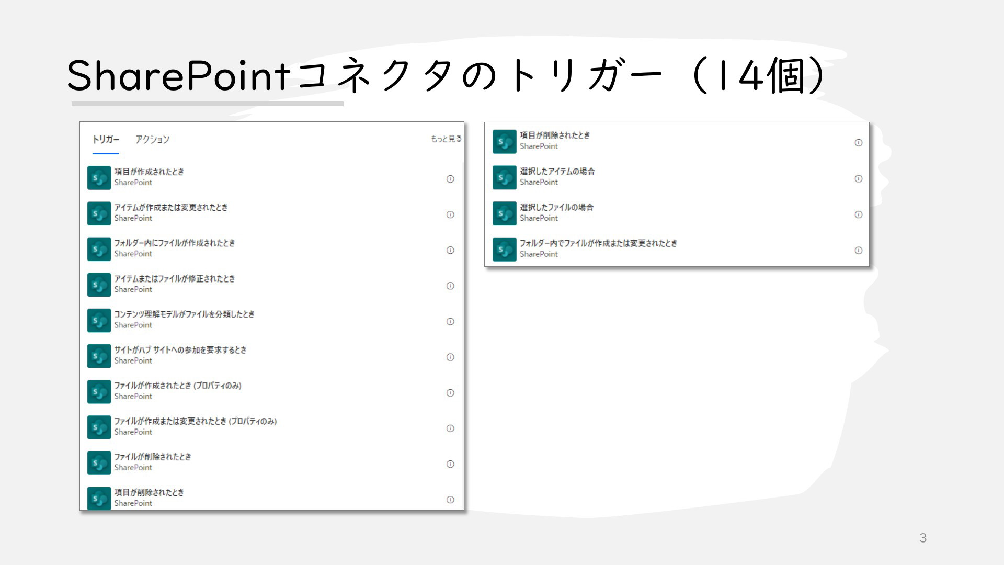Select trigger アイテムまたはファイルが修正されたとき
Image resolution: width=1004 pixels, height=565 pixels.
coord(271,285)
